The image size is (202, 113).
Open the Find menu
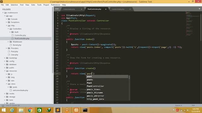22,5
